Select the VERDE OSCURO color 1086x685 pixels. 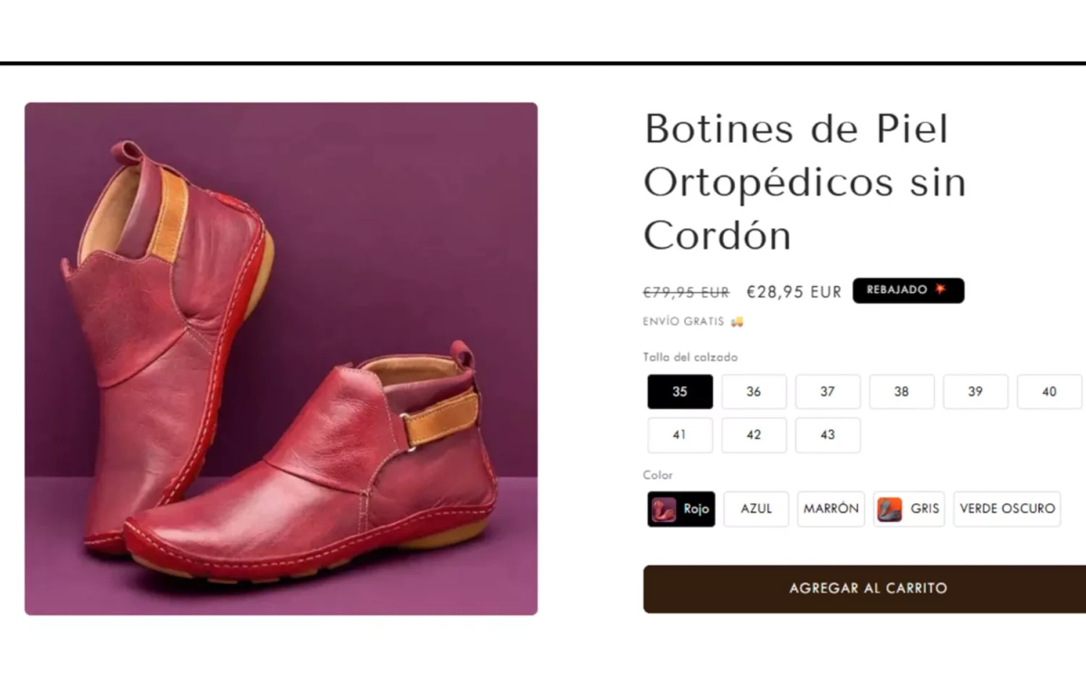click(1006, 509)
